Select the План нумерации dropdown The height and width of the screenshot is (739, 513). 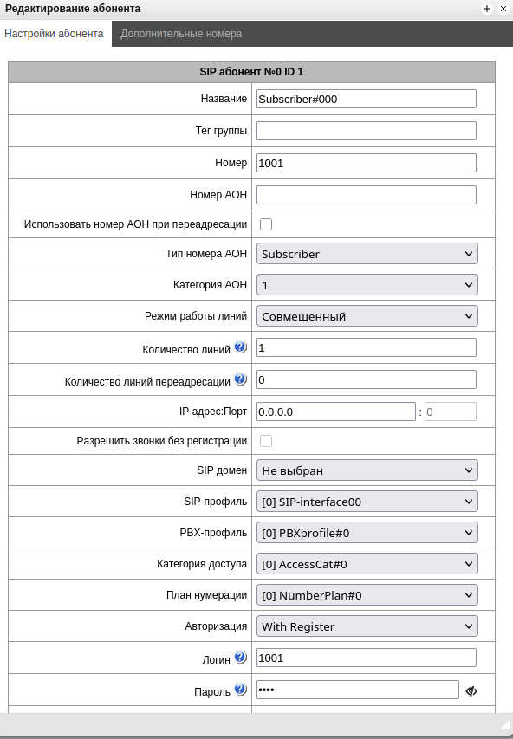point(367,595)
